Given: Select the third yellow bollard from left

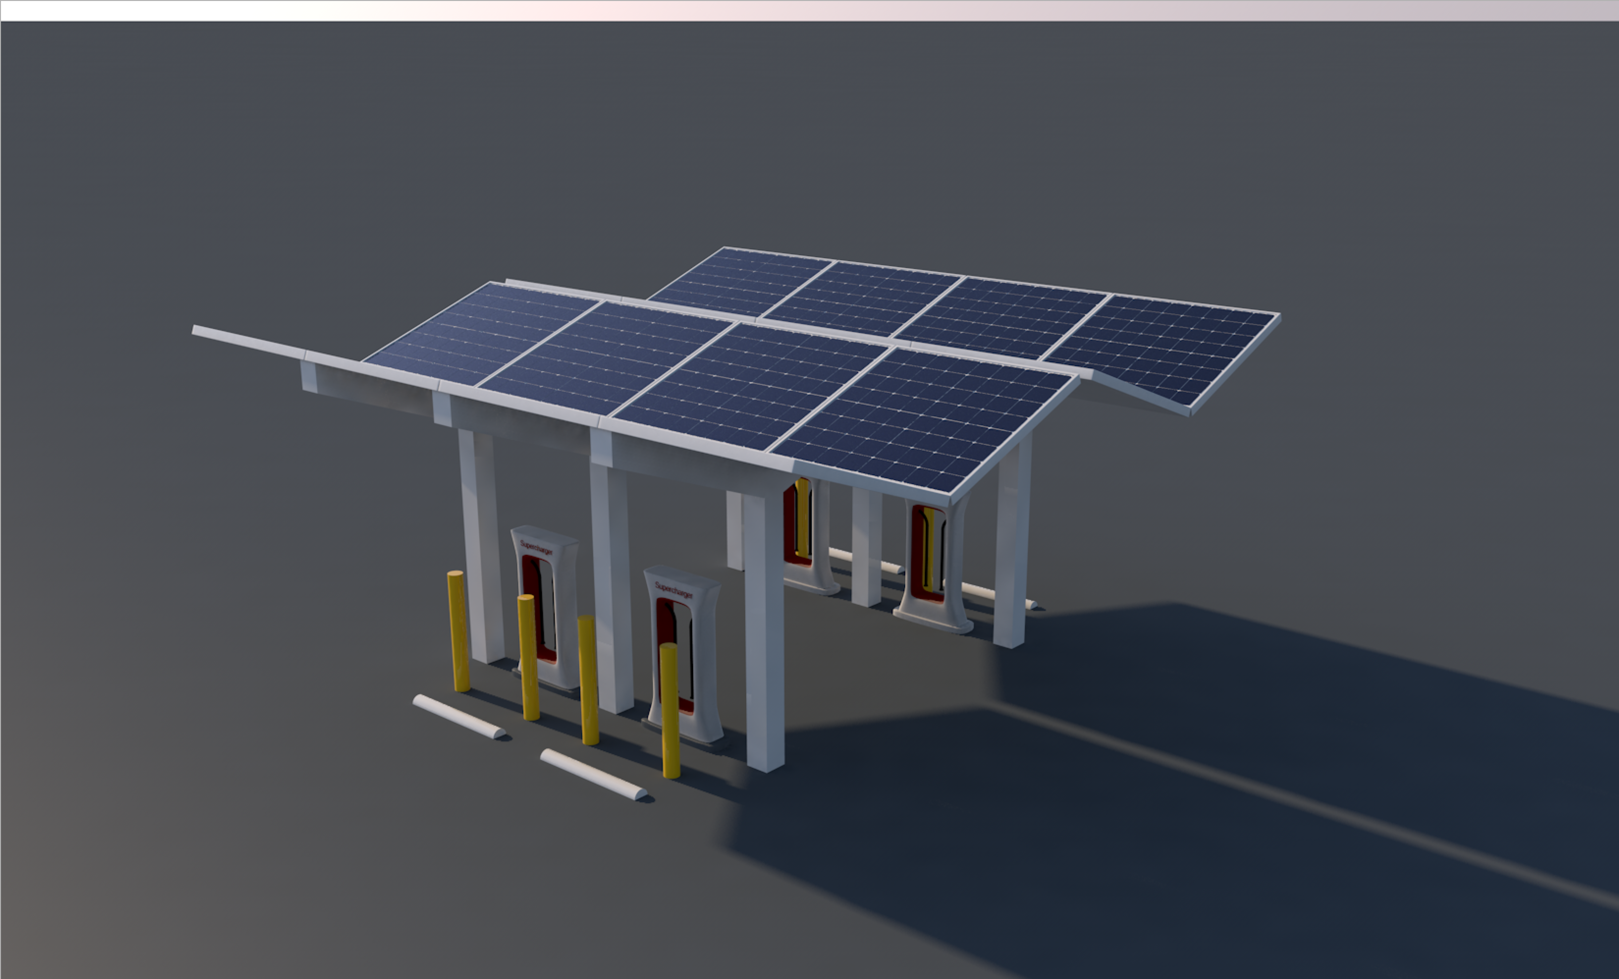Looking at the screenshot, I should (588, 680).
